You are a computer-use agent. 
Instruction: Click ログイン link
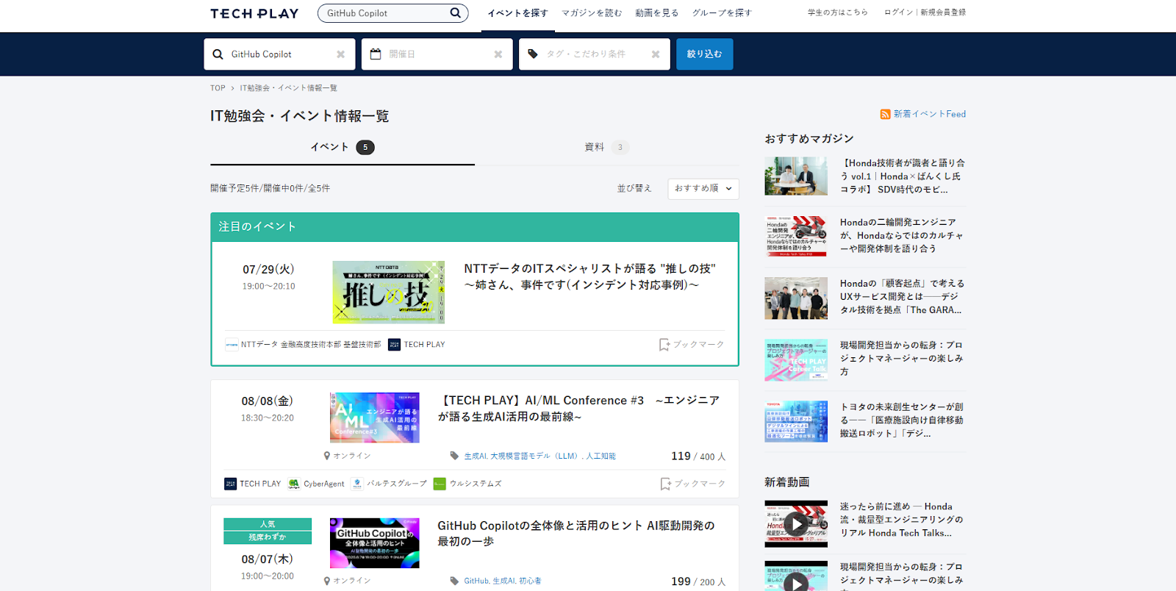[898, 12]
